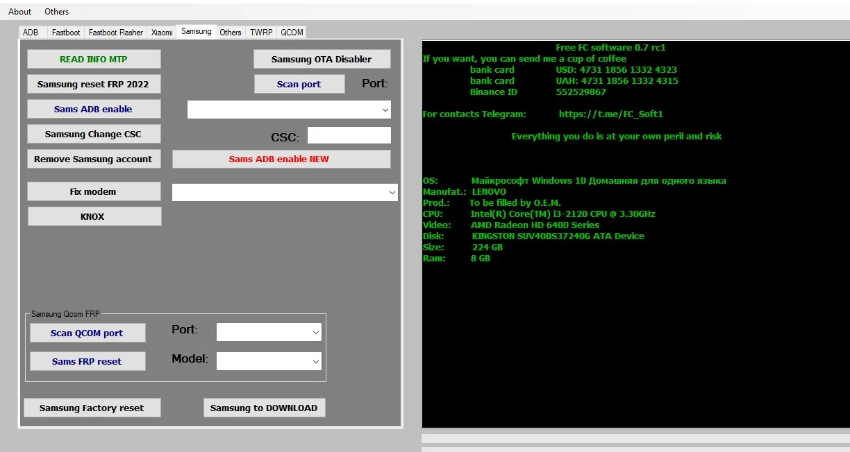This screenshot has height=452, width=850.
Task: Open Samsung Change CSC function
Action: tap(94, 134)
